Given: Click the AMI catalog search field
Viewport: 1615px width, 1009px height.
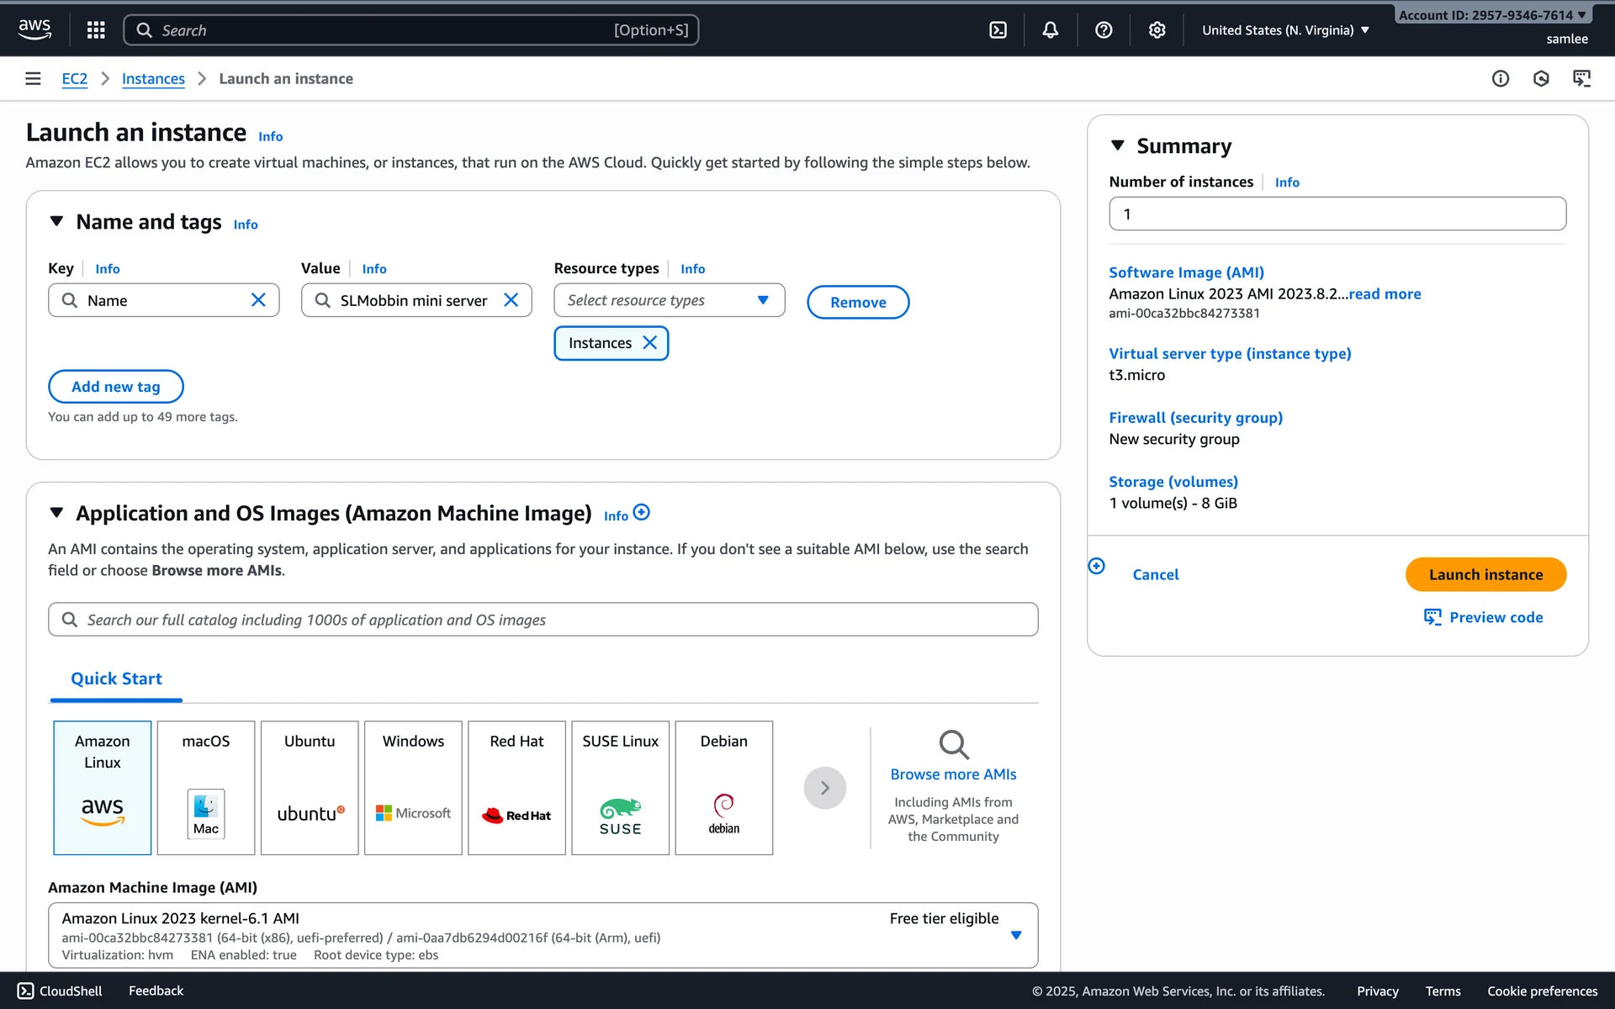Looking at the screenshot, I should [543, 620].
